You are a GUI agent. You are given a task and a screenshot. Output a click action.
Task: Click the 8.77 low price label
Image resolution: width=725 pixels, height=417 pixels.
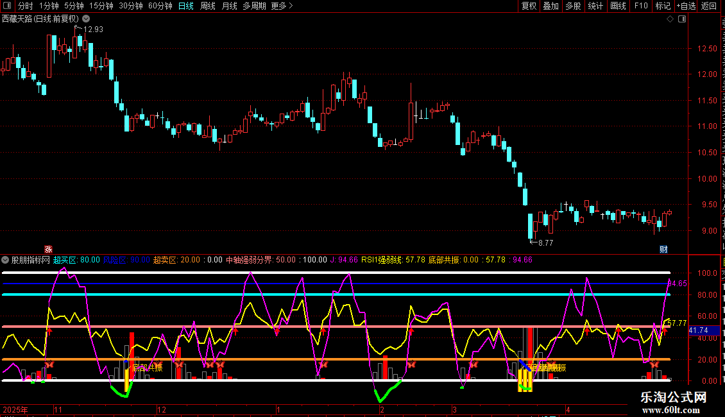545,243
